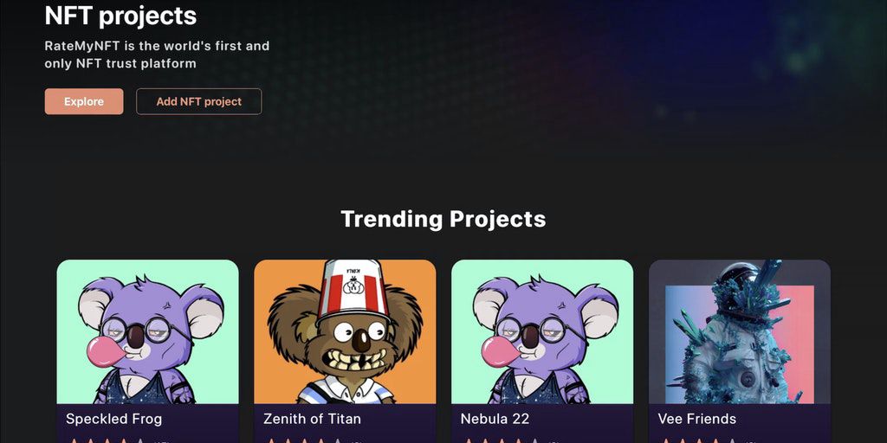887x443 pixels.
Task: Click the star rating under Speckled Frog
Action: pyautogui.click(x=107, y=440)
